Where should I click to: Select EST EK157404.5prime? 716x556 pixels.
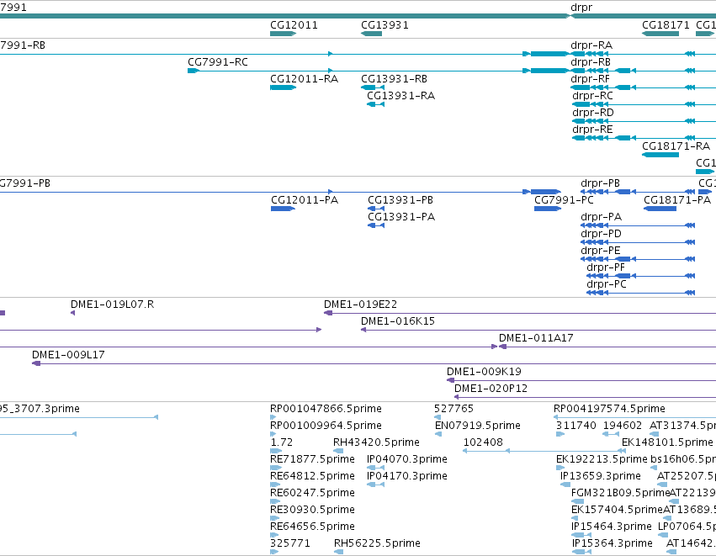click(617, 511)
